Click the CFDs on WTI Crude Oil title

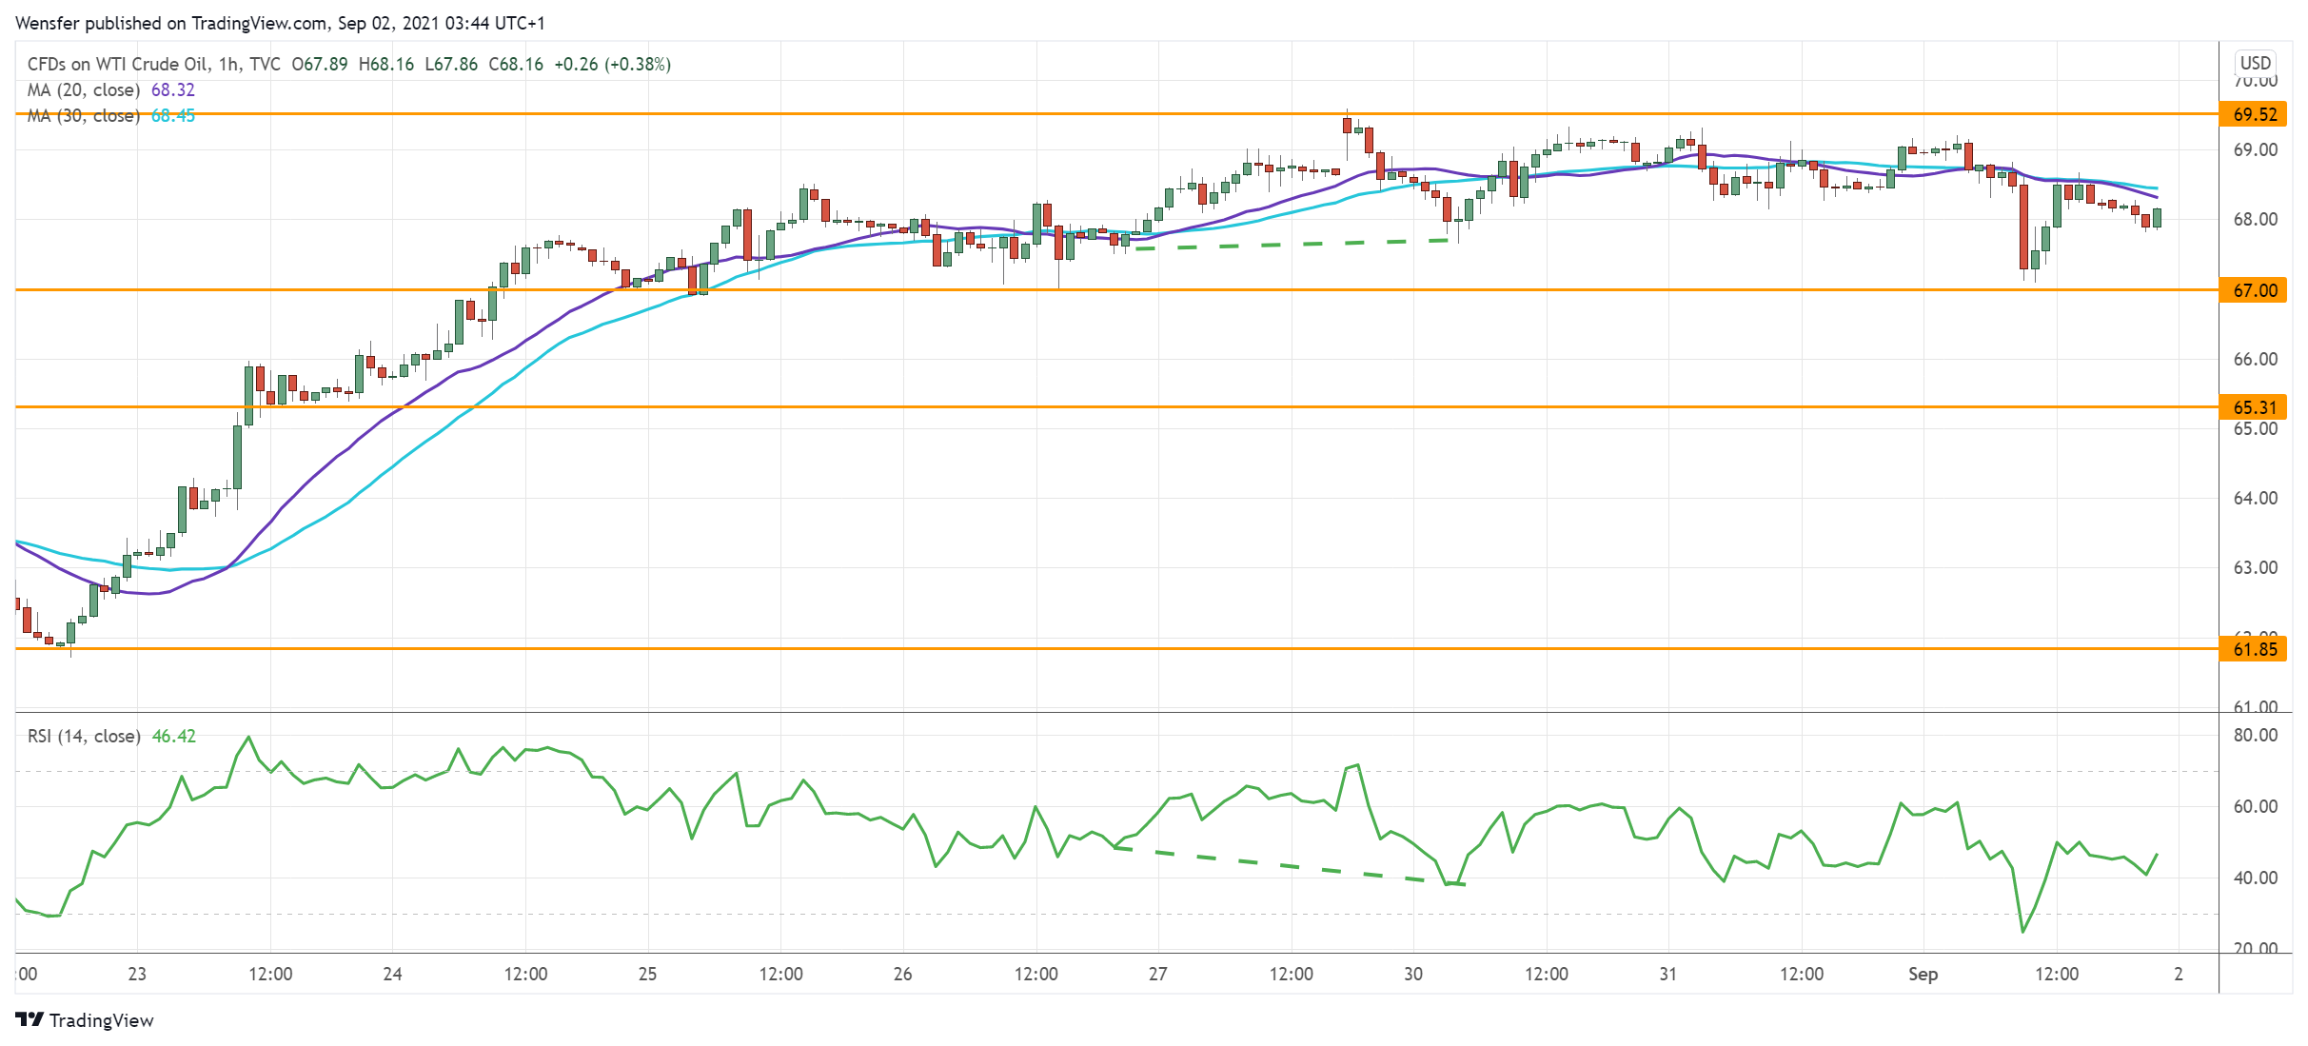pyautogui.click(x=117, y=64)
